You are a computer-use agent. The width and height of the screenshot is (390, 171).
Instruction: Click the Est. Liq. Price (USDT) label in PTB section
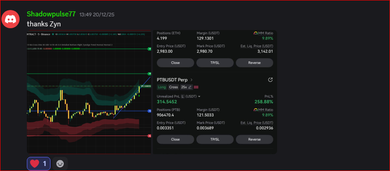click(257, 123)
